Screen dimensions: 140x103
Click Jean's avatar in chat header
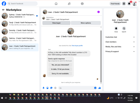(45, 12)
